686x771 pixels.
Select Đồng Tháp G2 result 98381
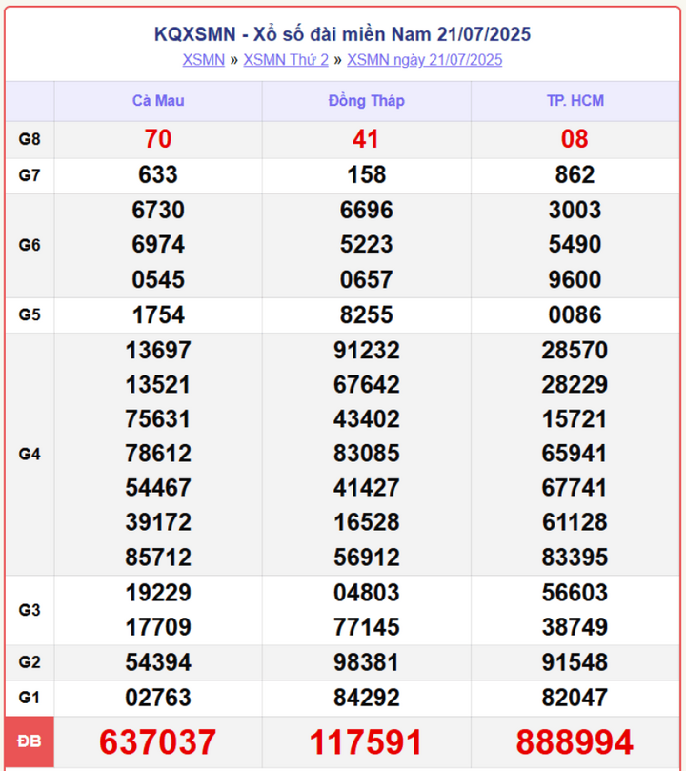coord(367,662)
